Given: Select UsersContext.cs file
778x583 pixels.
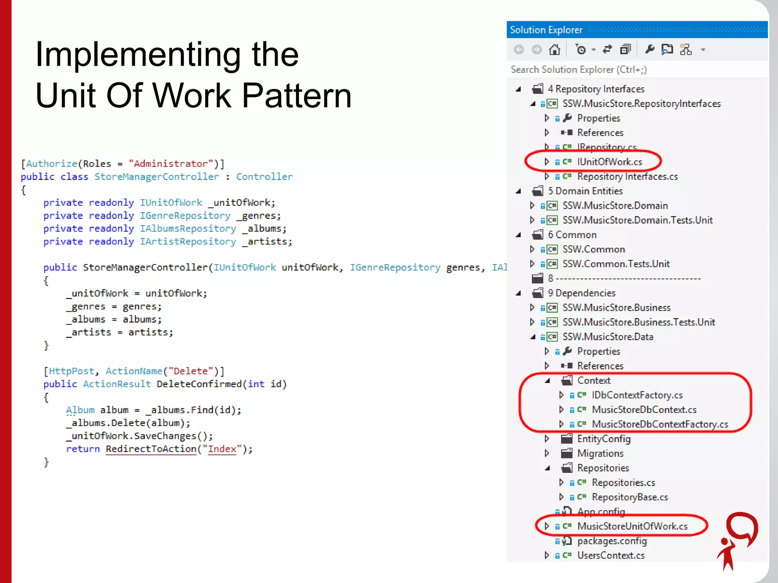Looking at the screenshot, I should (x=611, y=555).
